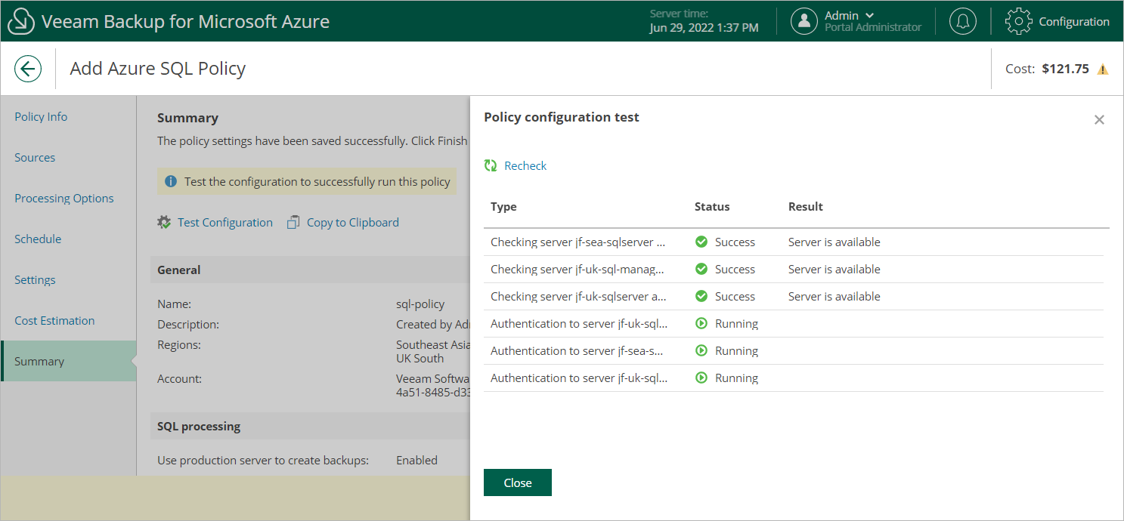Click the Veeam logo icon

(x=20, y=21)
